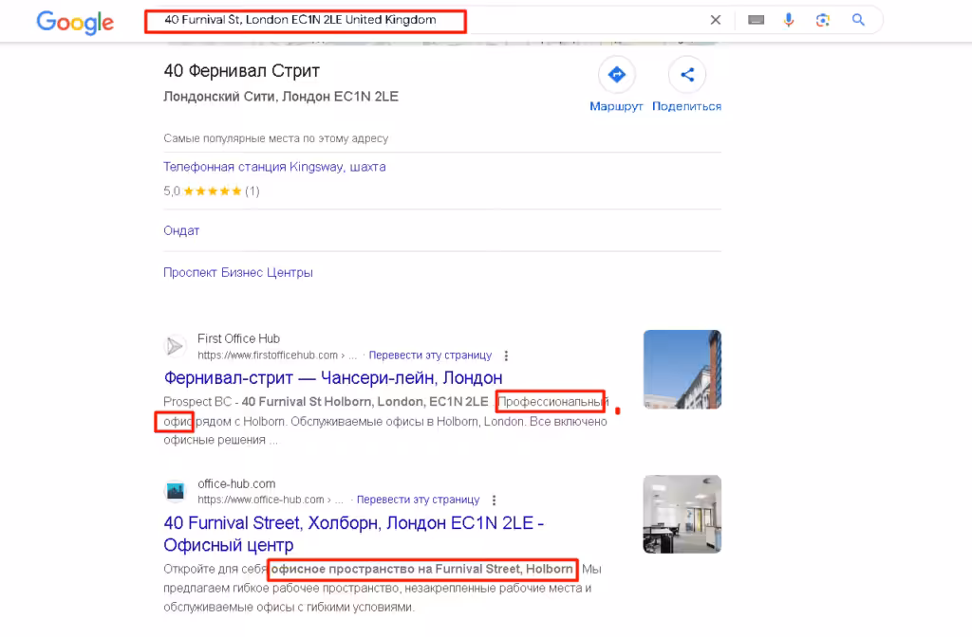Click the https://www.firstofficehub.com URL

(x=268, y=355)
